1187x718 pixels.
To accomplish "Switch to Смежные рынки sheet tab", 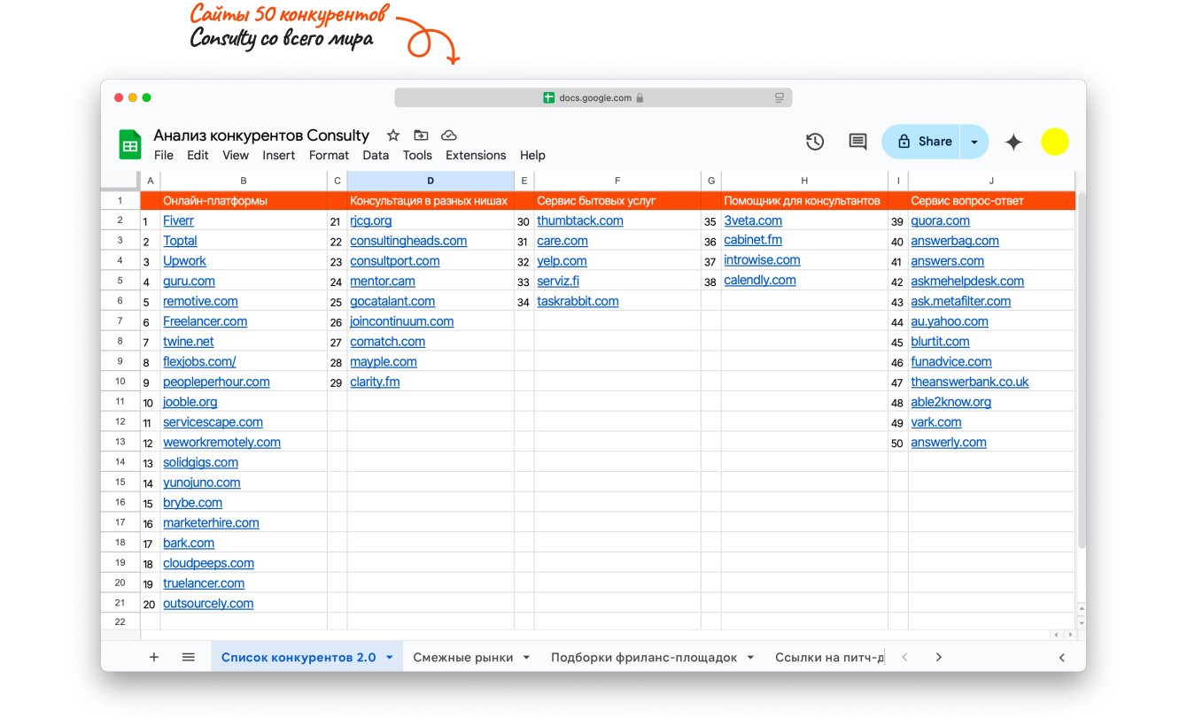I will (x=462, y=657).
